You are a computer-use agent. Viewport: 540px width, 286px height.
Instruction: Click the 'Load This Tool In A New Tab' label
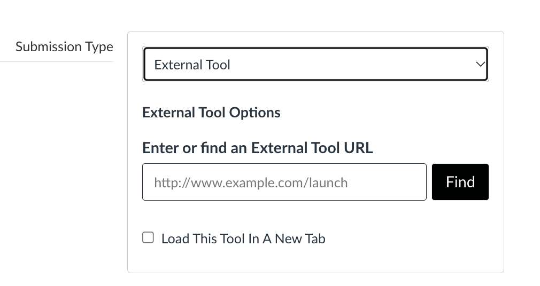[243, 239]
